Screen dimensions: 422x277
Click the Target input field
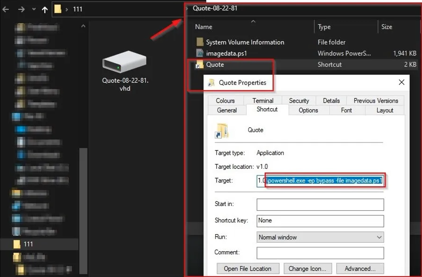(x=320, y=181)
